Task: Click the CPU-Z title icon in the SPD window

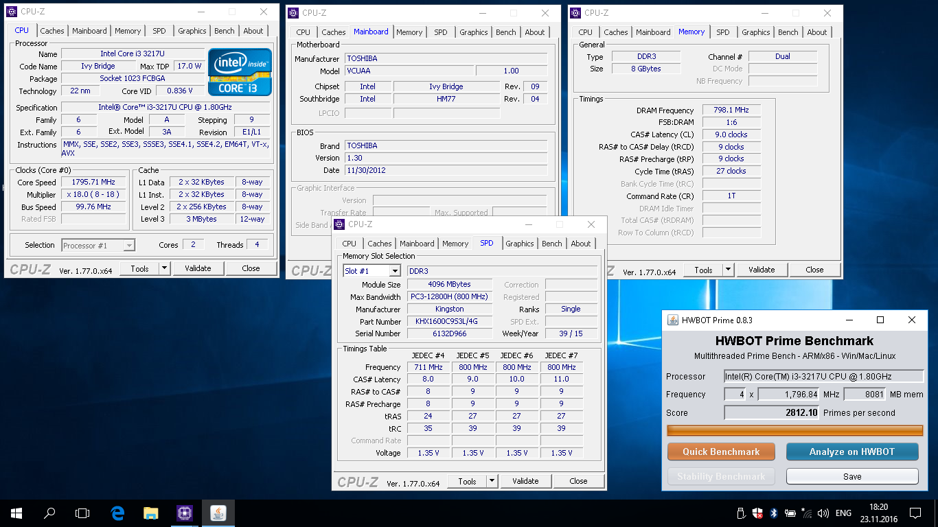Action: (x=339, y=224)
